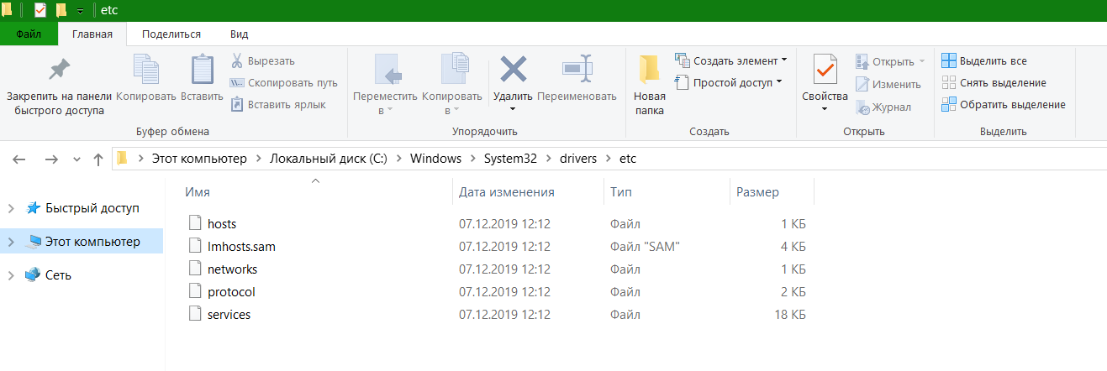
Task: Switch to the Главная tab
Action: (92, 34)
